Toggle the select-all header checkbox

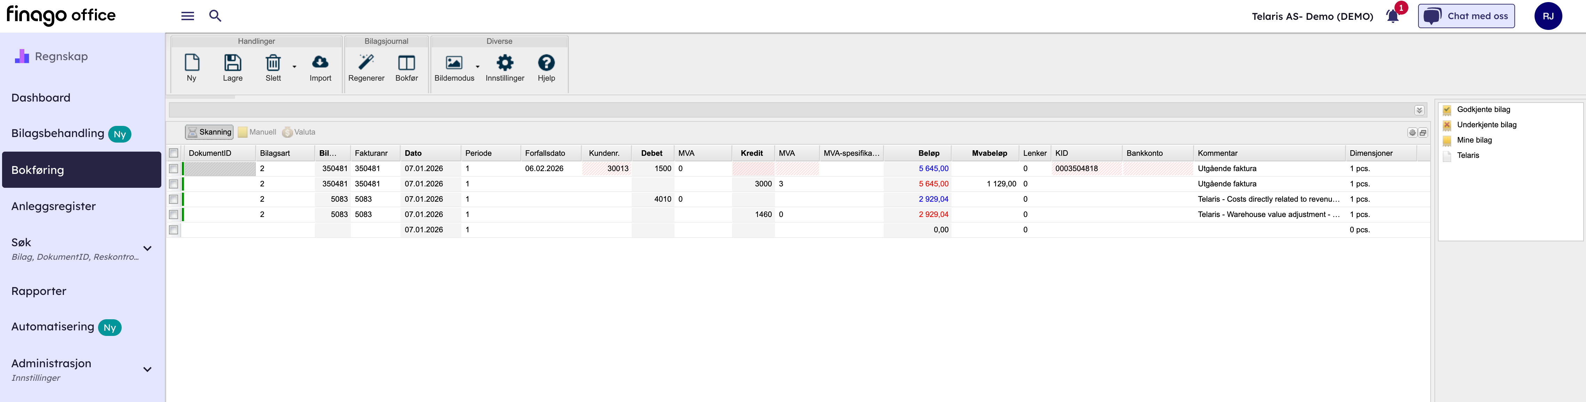point(173,153)
